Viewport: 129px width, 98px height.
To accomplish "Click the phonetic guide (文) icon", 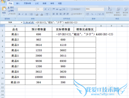I will pos(47,14).
